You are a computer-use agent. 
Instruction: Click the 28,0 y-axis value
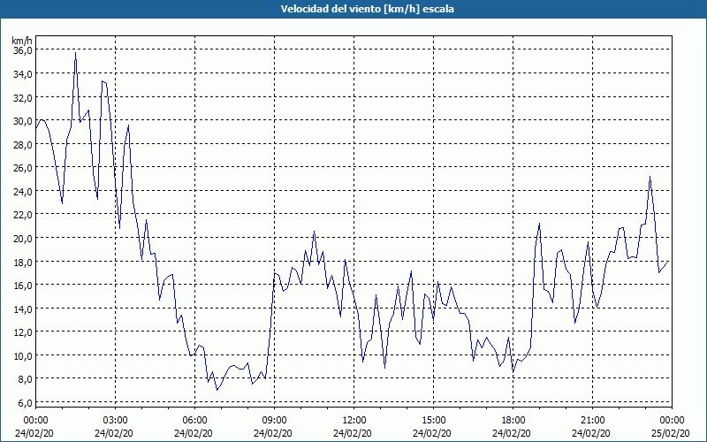pyautogui.click(x=23, y=144)
